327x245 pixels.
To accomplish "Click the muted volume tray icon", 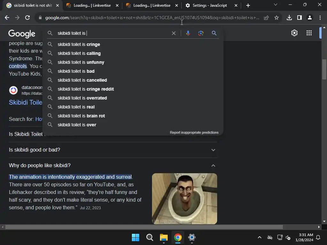I will pos(288,237).
